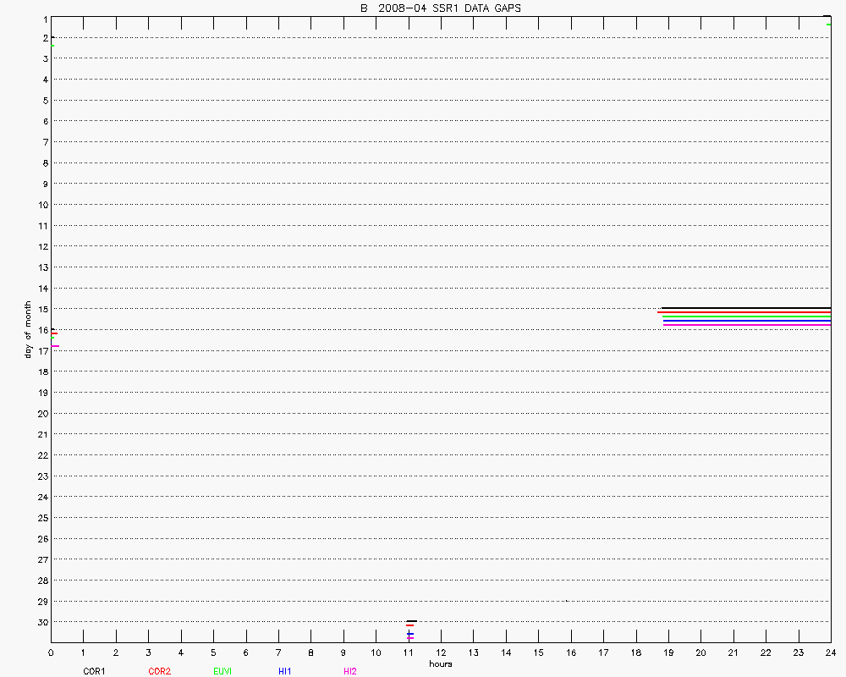The height and width of the screenshot is (677, 846).
Task: Click the green EUVI legend label
Action: click(x=222, y=671)
